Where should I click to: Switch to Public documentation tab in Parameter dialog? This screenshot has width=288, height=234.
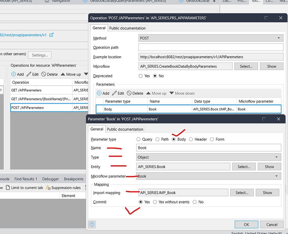tap(125, 129)
